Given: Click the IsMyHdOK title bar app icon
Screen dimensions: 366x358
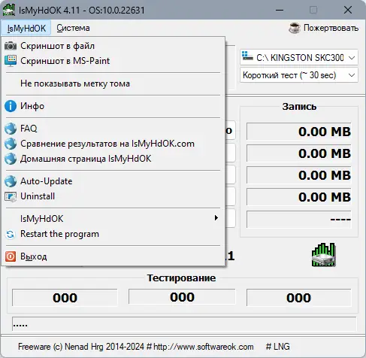Looking at the screenshot, I should [9, 10].
